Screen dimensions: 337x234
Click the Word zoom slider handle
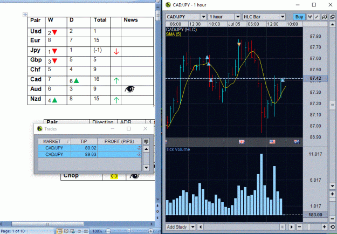pyautogui.click(x=129, y=231)
